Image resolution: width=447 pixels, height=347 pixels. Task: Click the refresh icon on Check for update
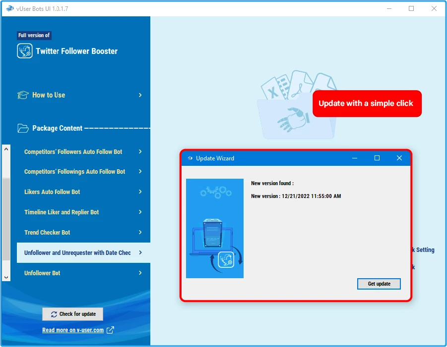[54, 314]
